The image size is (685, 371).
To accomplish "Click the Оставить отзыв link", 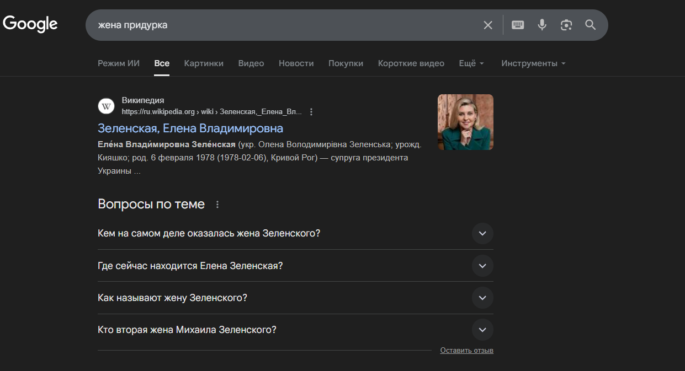I will pos(466,351).
